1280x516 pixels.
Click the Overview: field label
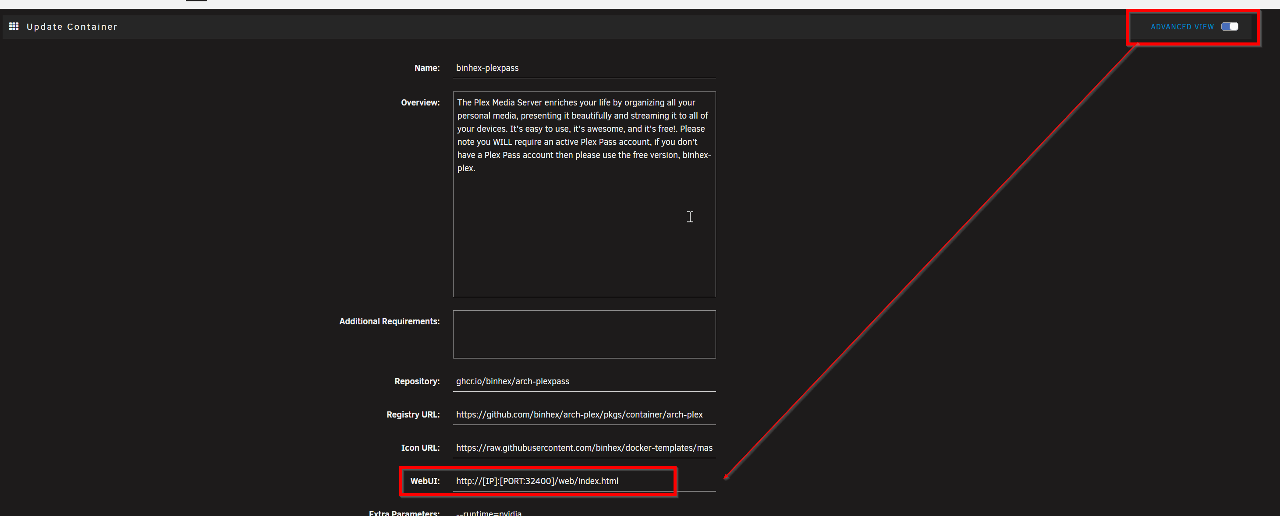click(x=420, y=103)
